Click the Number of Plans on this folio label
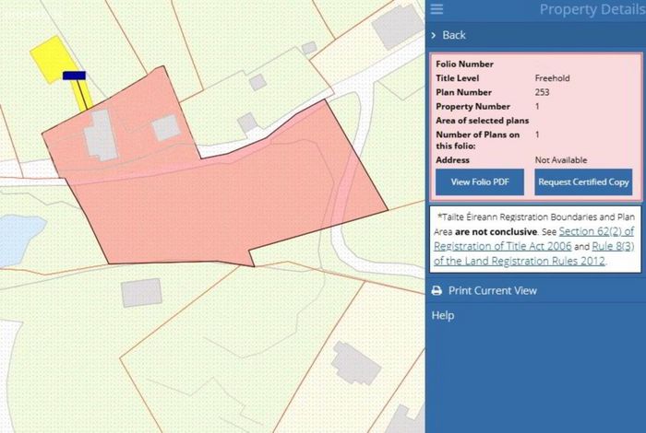This screenshot has width=646, height=433. click(x=477, y=140)
